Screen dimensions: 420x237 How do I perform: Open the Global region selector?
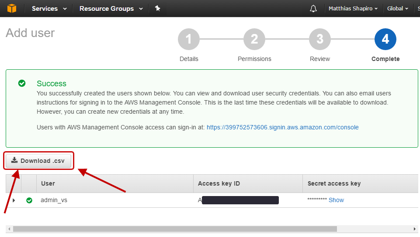pyautogui.click(x=398, y=9)
